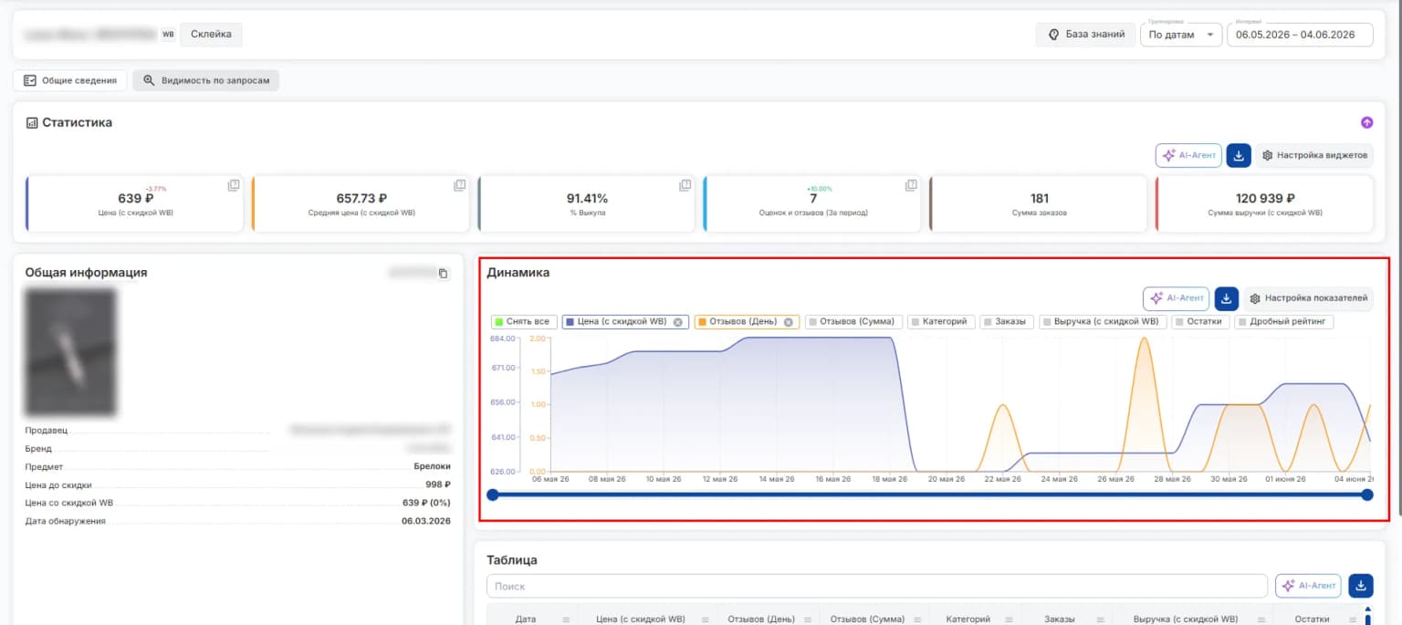The width and height of the screenshot is (1402, 625).
Task: Sort table by the Заказы column header
Action: click(x=1059, y=620)
